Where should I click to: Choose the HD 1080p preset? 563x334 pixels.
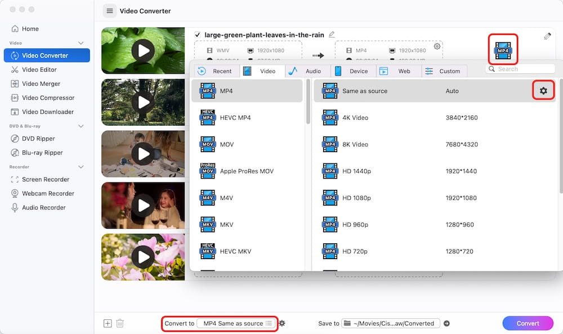coord(435,198)
